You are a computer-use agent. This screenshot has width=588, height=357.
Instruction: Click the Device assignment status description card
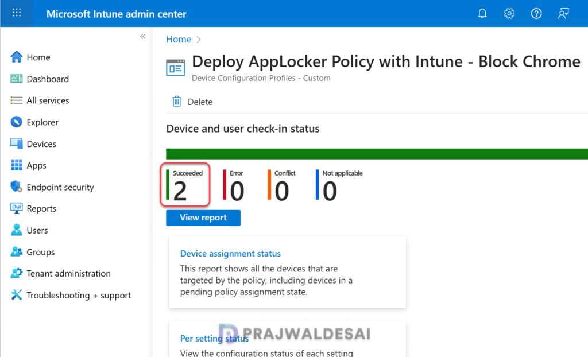click(x=288, y=272)
